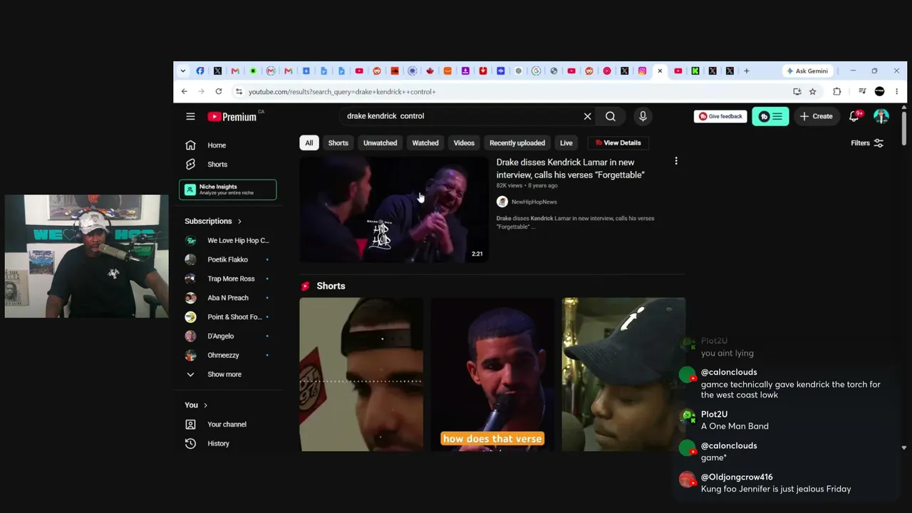Close the current YouTube tab
Viewport: 912px width, 513px height.
660,71
